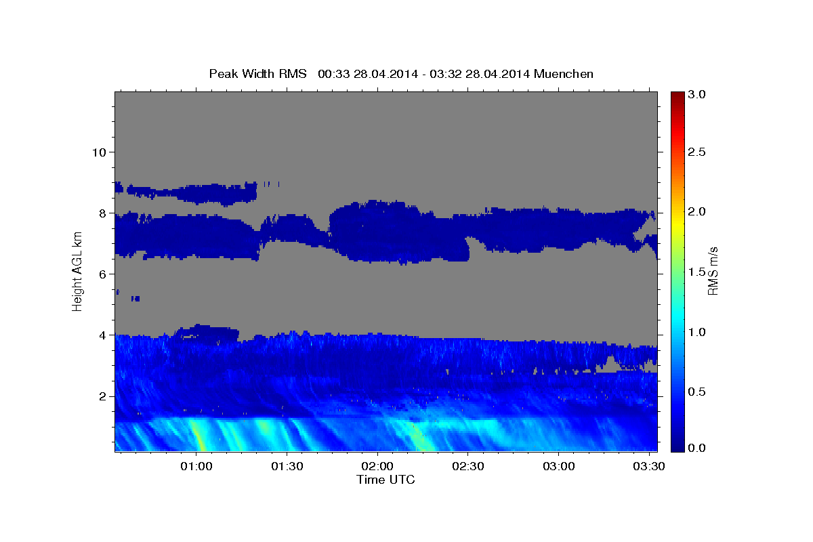The height and width of the screenshot is (542, 813).
Task: Click the 02:00 time tick label
Action: point(377,467)
